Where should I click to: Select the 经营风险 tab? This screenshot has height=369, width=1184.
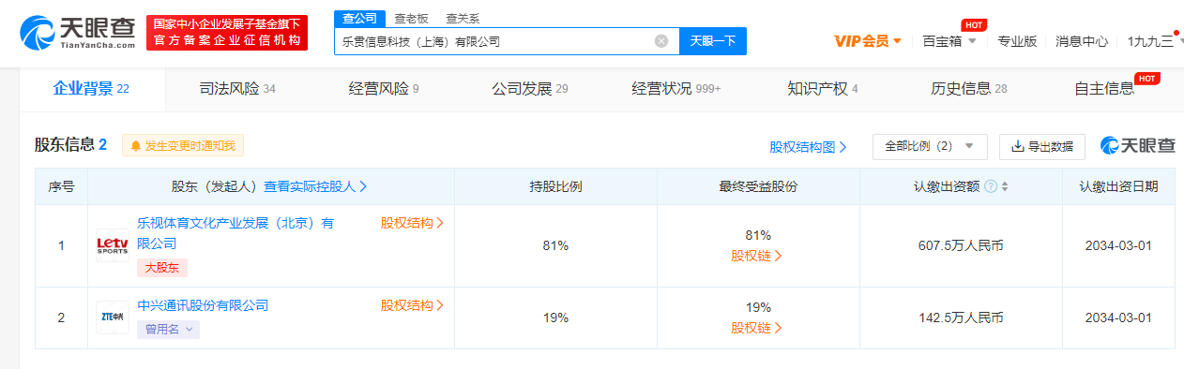click(x=384, y=89)
